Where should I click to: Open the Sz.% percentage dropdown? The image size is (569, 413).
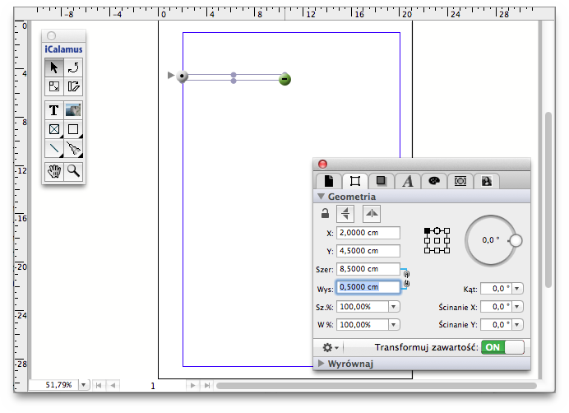point(394,307)
